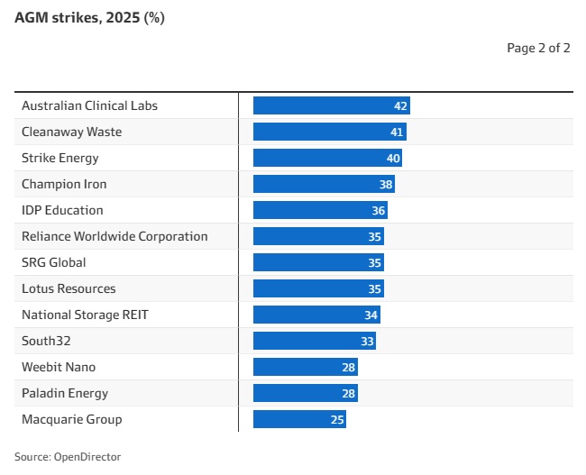Image resolution: width=586 pixels, height=475 pixels.
Task: Click the Australian Clinical Labs bar
Action: [x=331, y=105]
